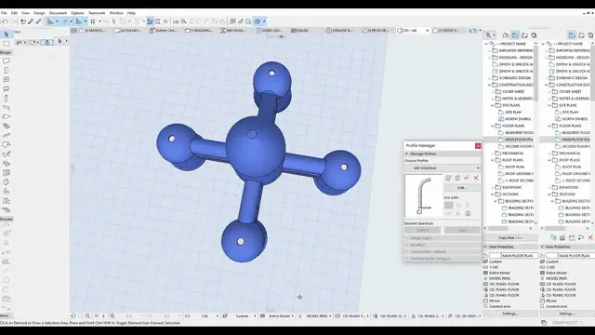Click the Edit... button in Profile Manager

pos(462,188)
